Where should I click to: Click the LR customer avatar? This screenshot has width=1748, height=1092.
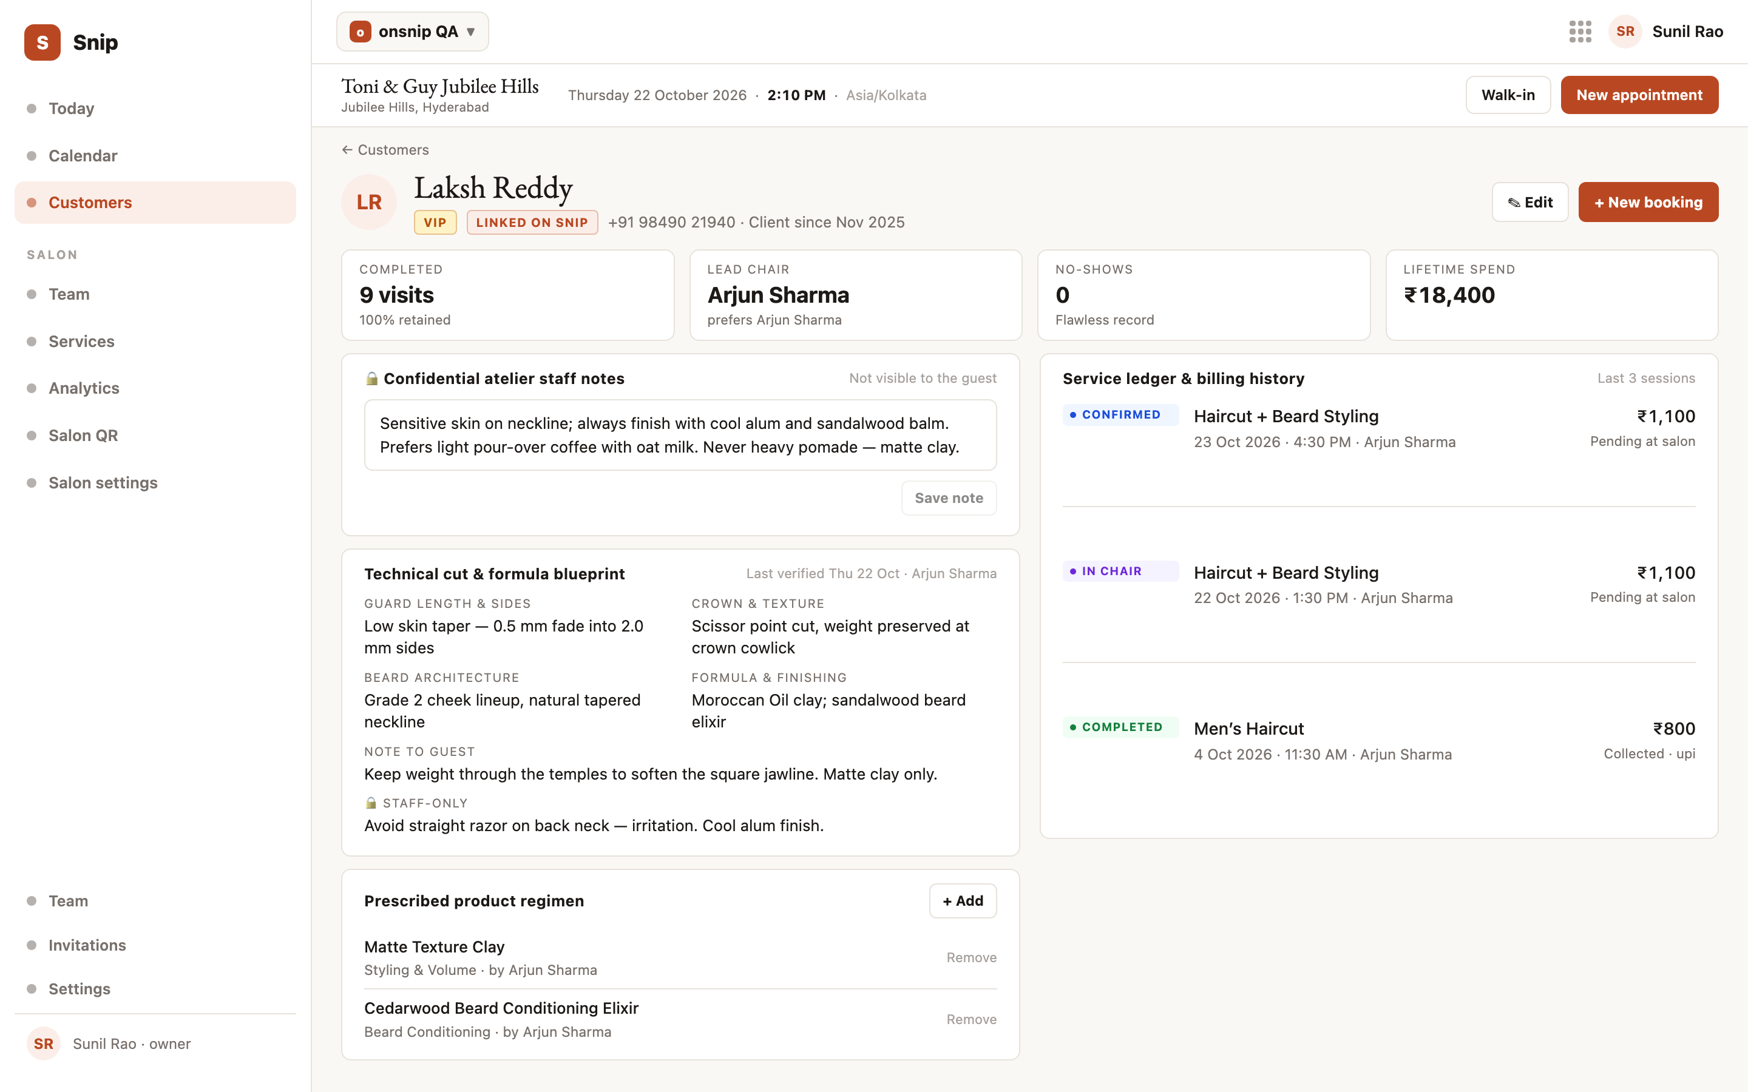click(x=369, y=202)
